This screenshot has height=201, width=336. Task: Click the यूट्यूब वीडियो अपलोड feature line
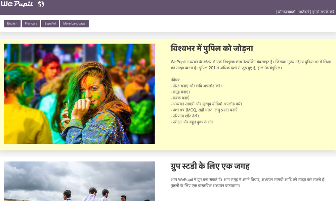point(206,104)
